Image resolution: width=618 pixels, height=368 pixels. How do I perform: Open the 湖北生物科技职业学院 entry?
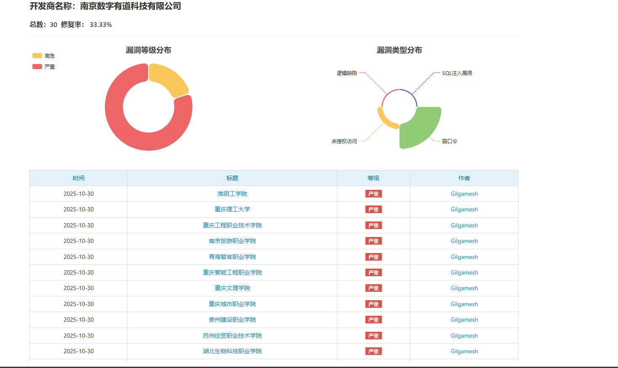pos(232,351)
